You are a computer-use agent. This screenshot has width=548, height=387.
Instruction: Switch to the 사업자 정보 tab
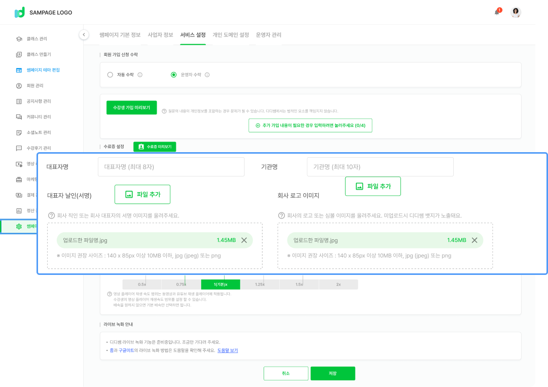coord(160,35)
